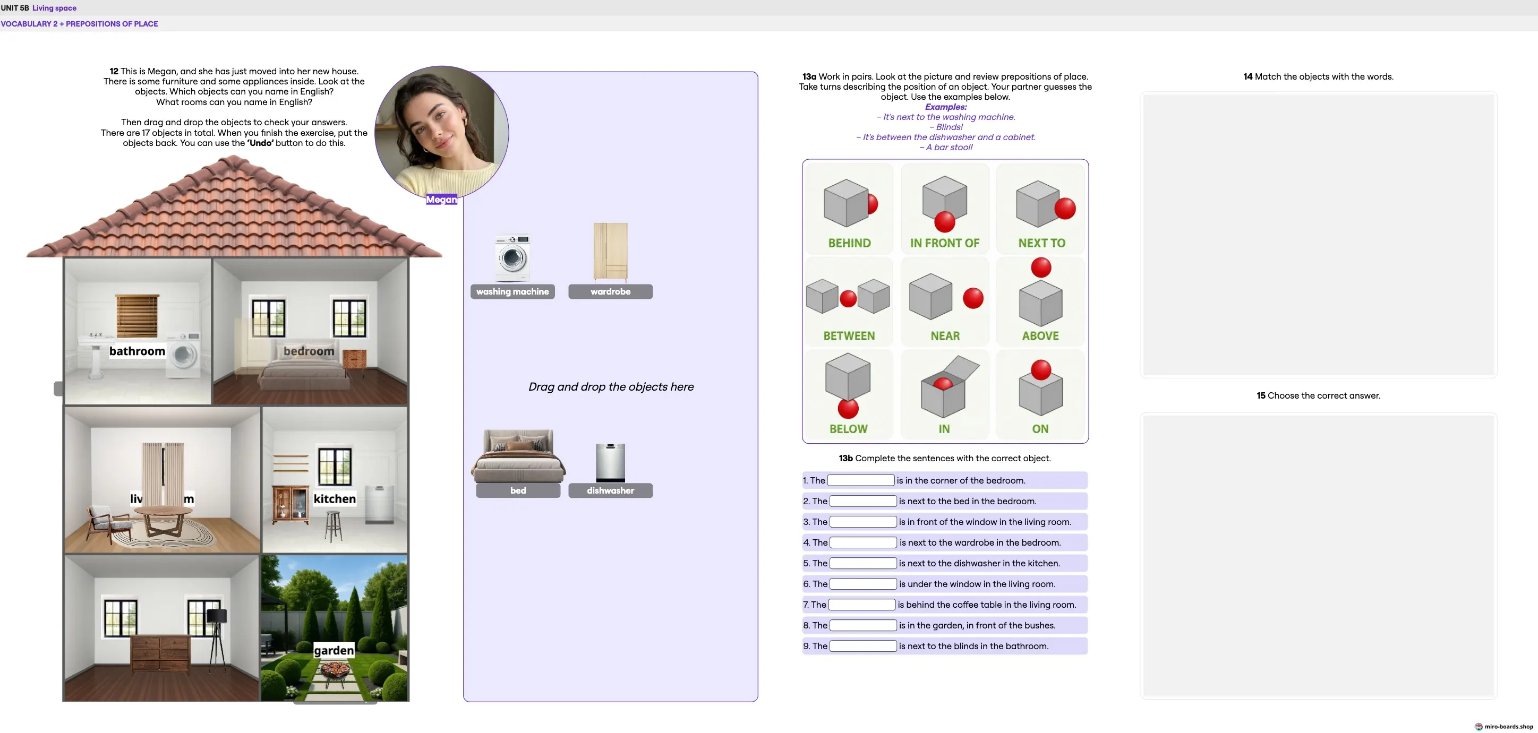
Task: Click 'Drag and drop the objects here' text
Action: pos(611,386)
